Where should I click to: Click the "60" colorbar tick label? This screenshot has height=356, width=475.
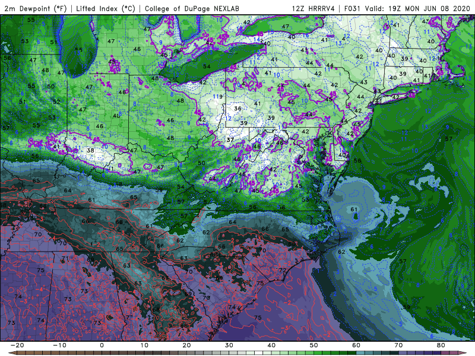356,345
